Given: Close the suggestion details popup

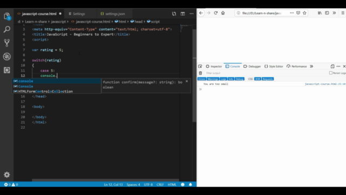Looking at the screenshot, I should [187, 81].
